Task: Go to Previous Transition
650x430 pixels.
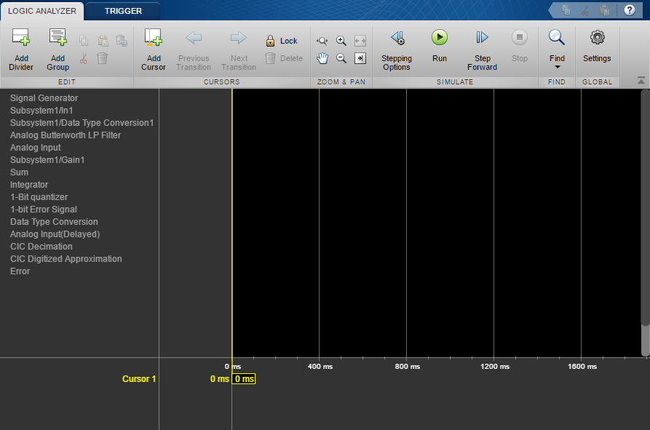Action: click(x=194, y=49)
